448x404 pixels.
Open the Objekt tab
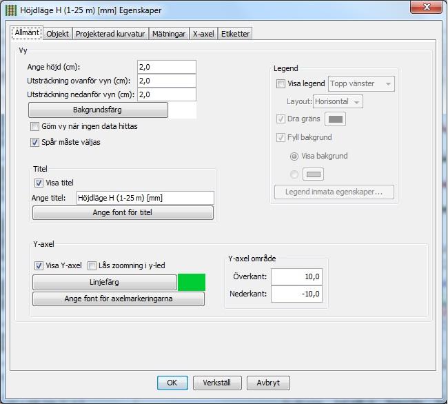[57, 34]
